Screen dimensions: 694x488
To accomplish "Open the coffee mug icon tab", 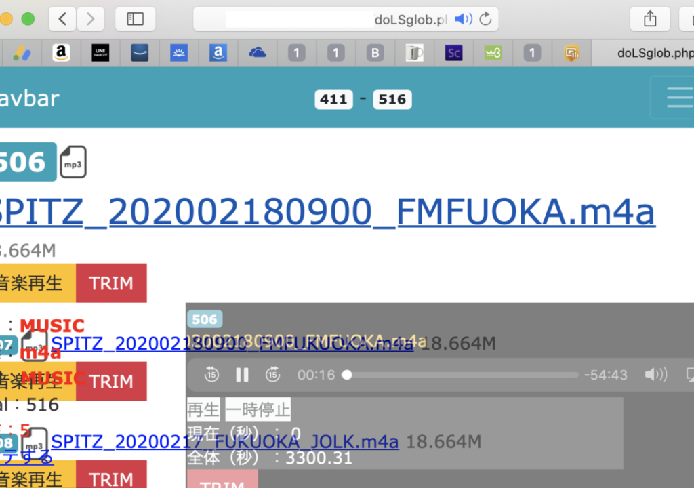I will [415, 53].
